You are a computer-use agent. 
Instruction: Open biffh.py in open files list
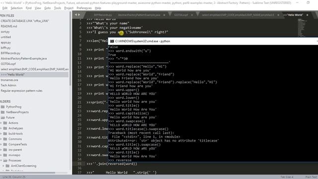[5, 48]
